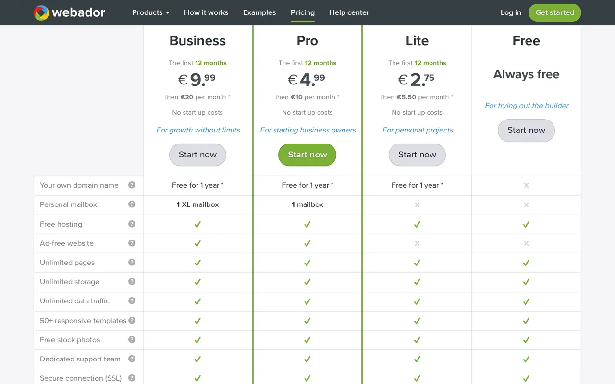Click the Business plan heading
The width and height of the screenshot is (615, 384).
197,41
